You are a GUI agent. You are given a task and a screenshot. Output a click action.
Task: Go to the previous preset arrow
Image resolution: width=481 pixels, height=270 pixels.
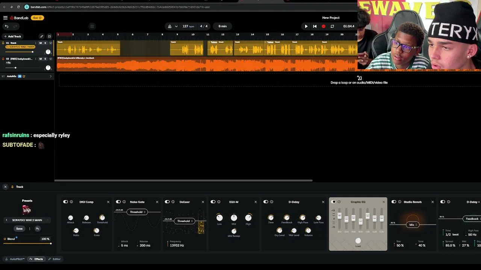point(6,220)
